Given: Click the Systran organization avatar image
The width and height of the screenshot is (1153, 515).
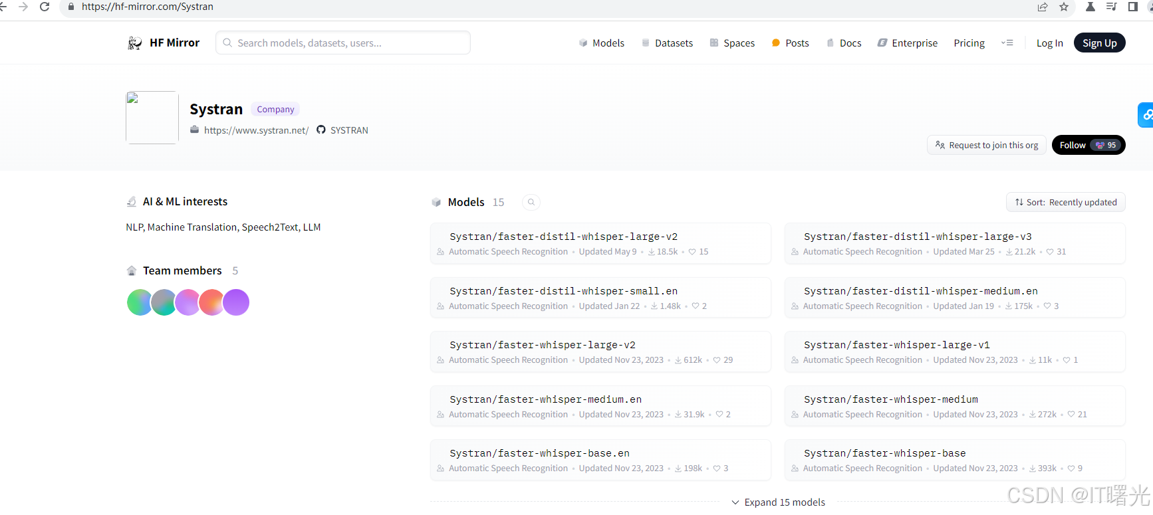Looking at the screenshot, I should pos(152,118).
